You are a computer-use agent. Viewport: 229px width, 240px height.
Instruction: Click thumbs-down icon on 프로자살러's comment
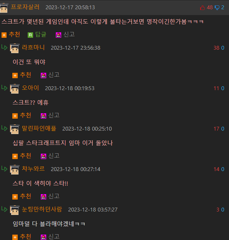[x=217, y=7]
